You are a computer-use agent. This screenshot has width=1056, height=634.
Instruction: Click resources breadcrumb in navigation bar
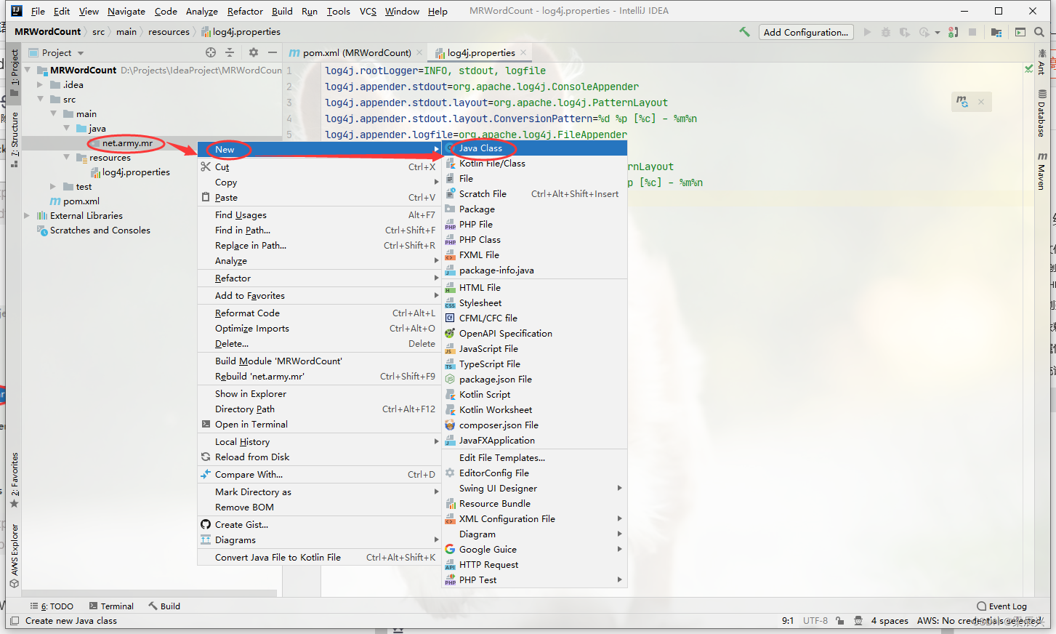(x=169, y=32)
